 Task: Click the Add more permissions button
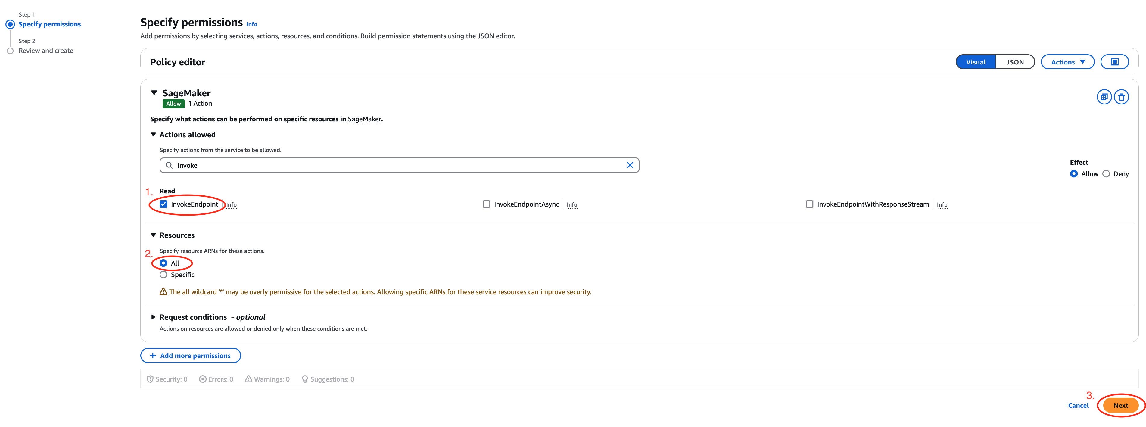click(x=190, y=355)
